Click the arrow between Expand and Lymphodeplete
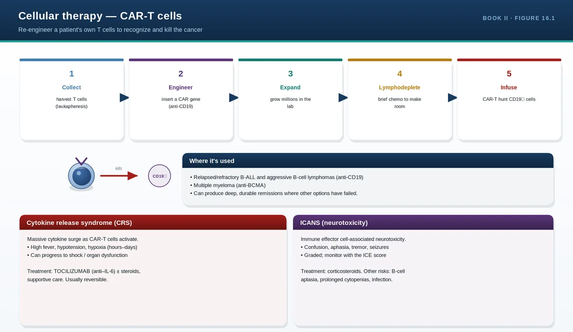This screenshot has height=332, width=573. click(x=343, y=97)
